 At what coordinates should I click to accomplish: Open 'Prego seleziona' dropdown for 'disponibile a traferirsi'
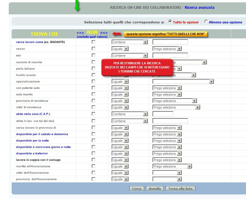[x=167, y=154]
